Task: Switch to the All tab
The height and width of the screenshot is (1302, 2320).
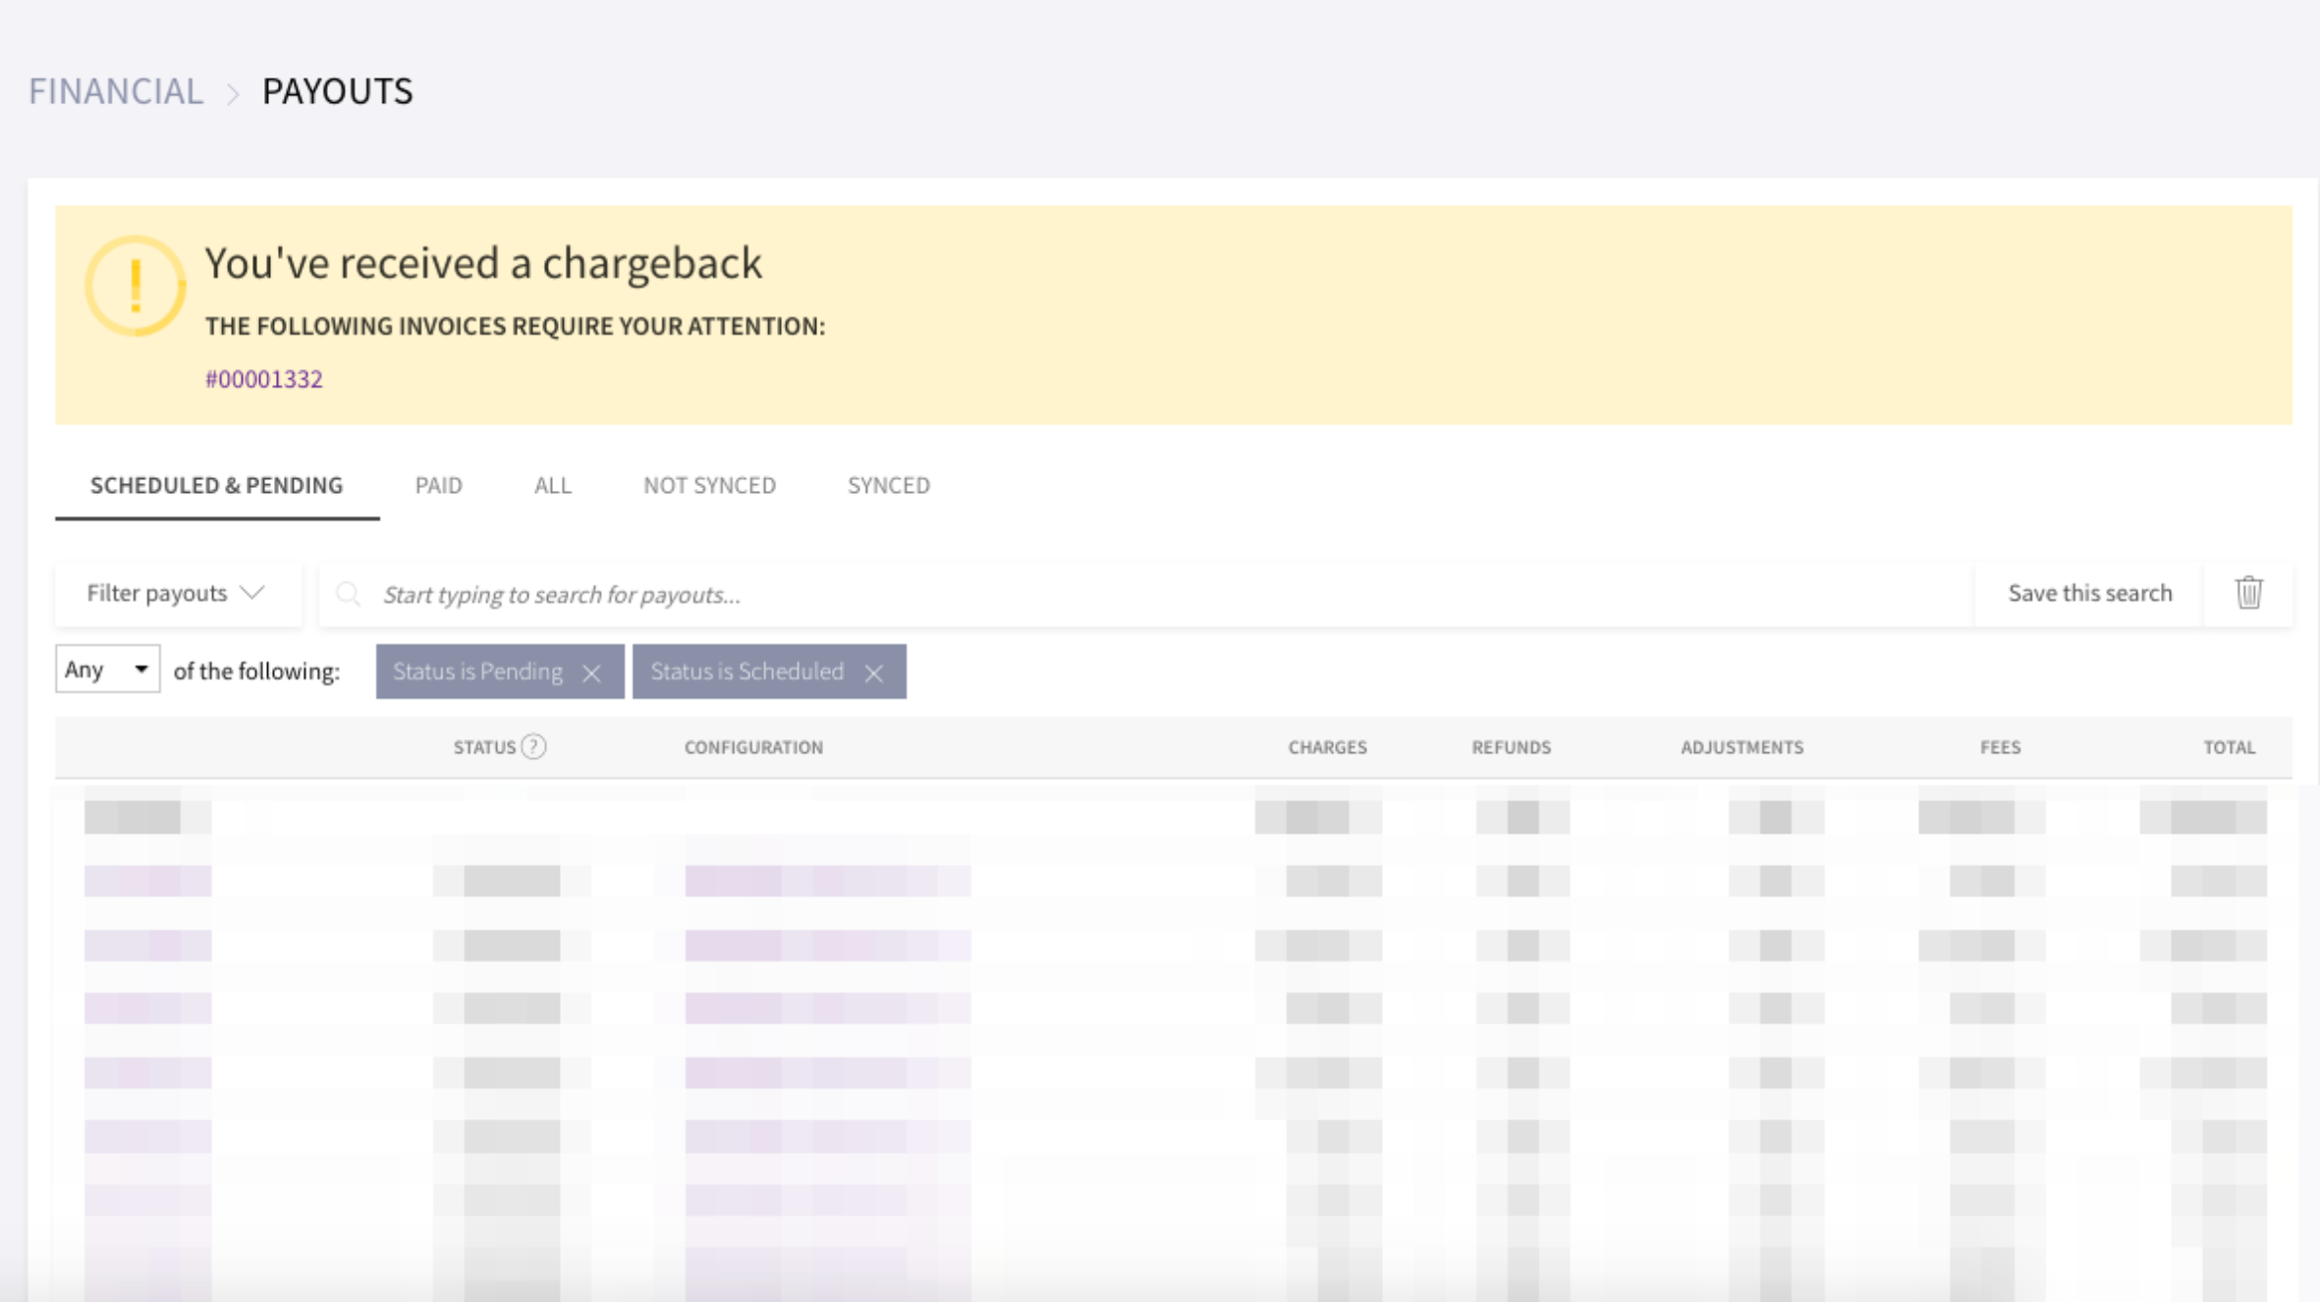Action: (553, 485)
